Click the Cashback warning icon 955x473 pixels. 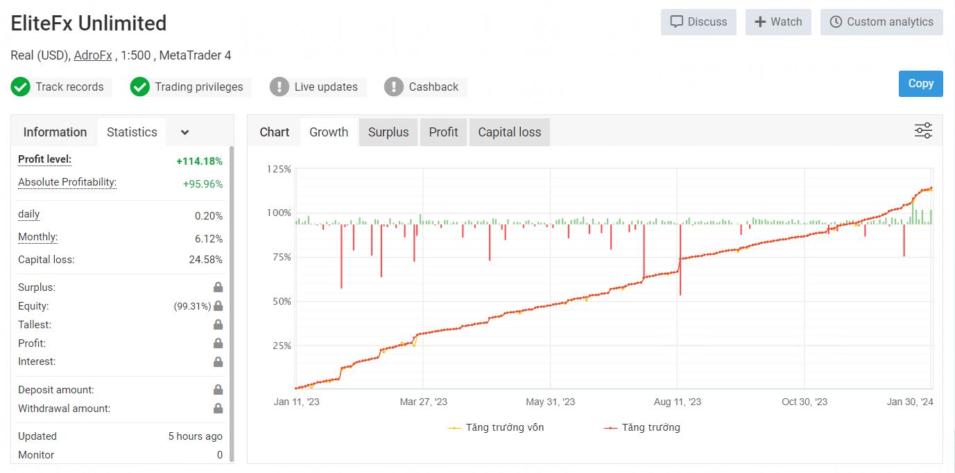tap(394, 87)
